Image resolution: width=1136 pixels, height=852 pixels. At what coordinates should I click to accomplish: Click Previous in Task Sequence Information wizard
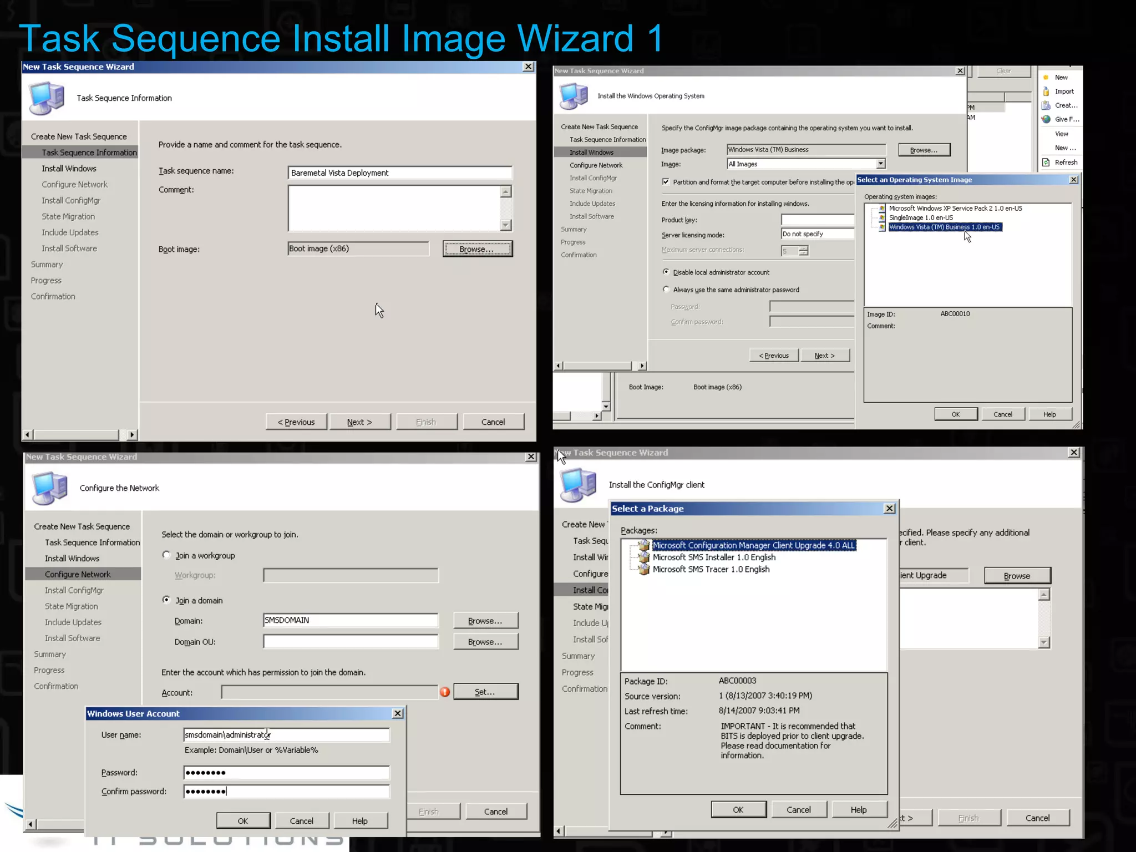pos(296,422)
